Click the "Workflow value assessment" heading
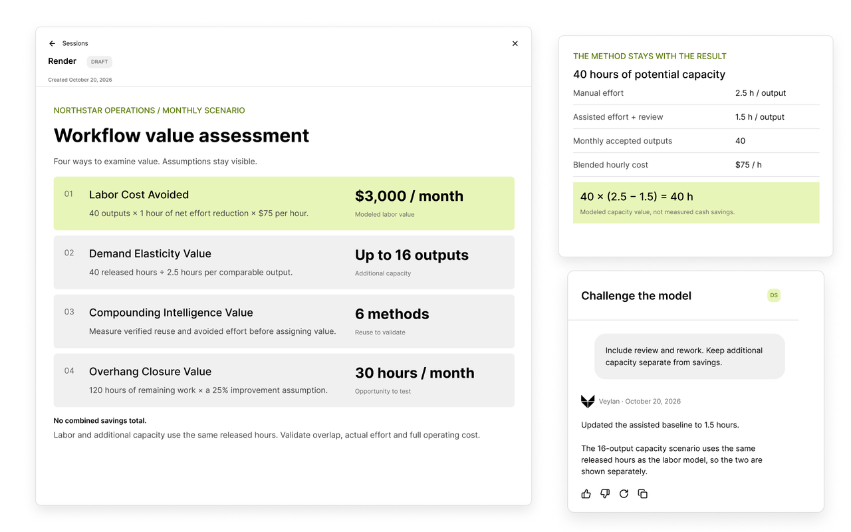This screenshot has width=851, height=532. [x=182, y=136]
